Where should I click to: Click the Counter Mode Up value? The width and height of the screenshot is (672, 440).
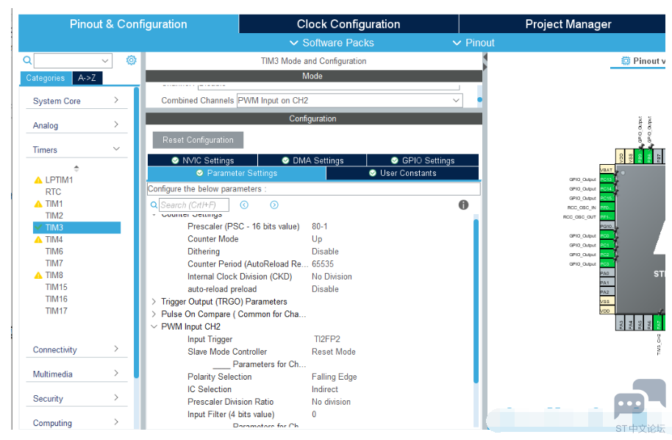tap(317, 239)
